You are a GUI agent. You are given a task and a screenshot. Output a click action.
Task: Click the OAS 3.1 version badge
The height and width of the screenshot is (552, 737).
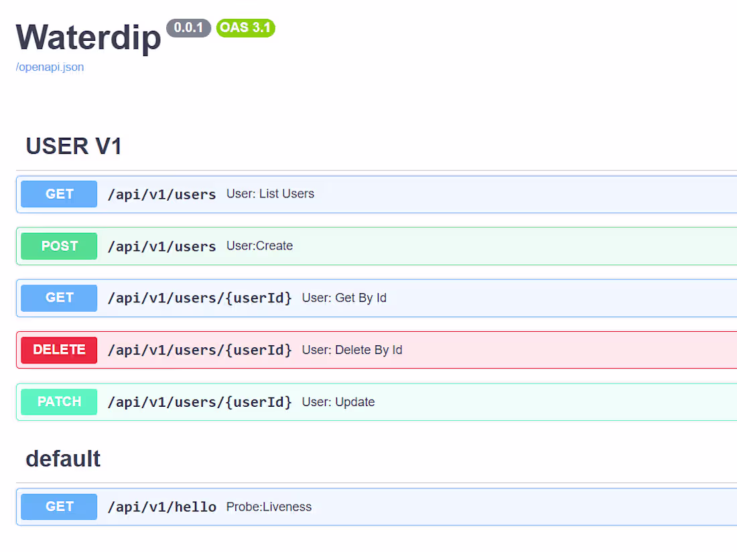tap(245, 27)
